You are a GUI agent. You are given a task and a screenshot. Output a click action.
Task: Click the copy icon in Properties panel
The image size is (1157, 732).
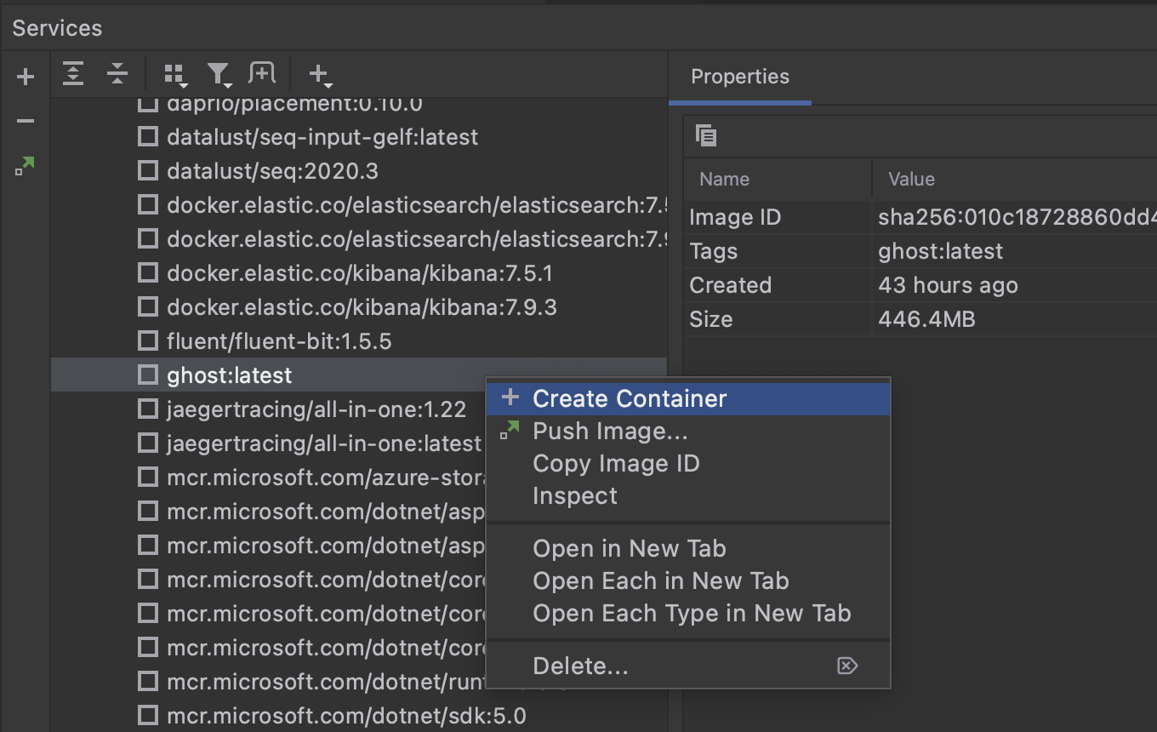[x=706, y=135]
